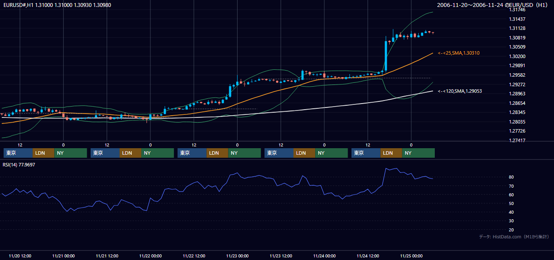
Task: Click price axis value 1.27417
Action: tap(518, 140)
